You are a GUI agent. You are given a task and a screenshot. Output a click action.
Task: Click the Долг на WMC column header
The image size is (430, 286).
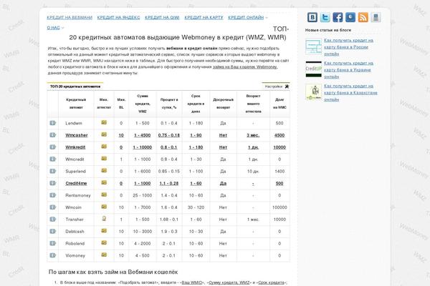pos(279,104)
